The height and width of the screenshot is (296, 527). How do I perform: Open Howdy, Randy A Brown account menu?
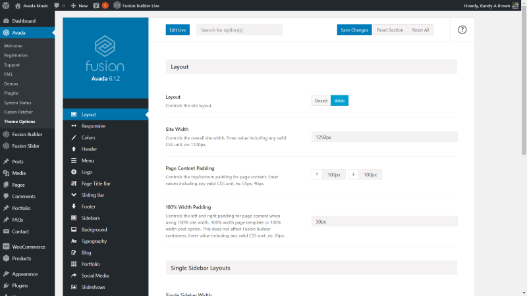click(x=491, y=6)
